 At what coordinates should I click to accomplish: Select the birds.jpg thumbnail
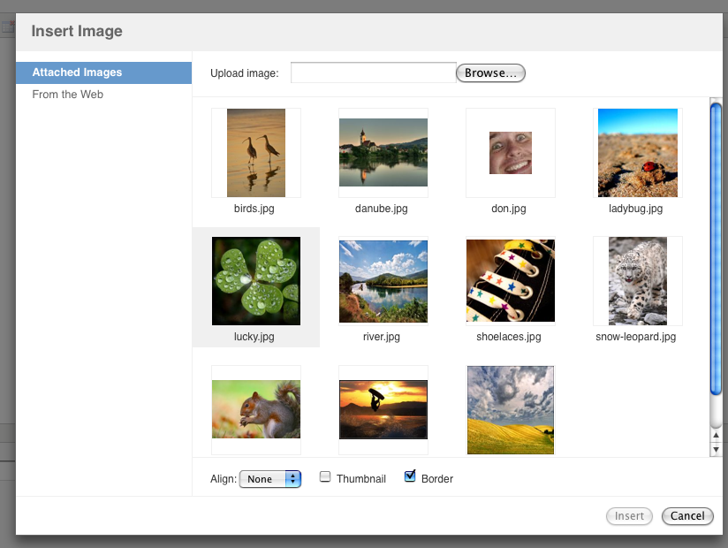(256, 153)
